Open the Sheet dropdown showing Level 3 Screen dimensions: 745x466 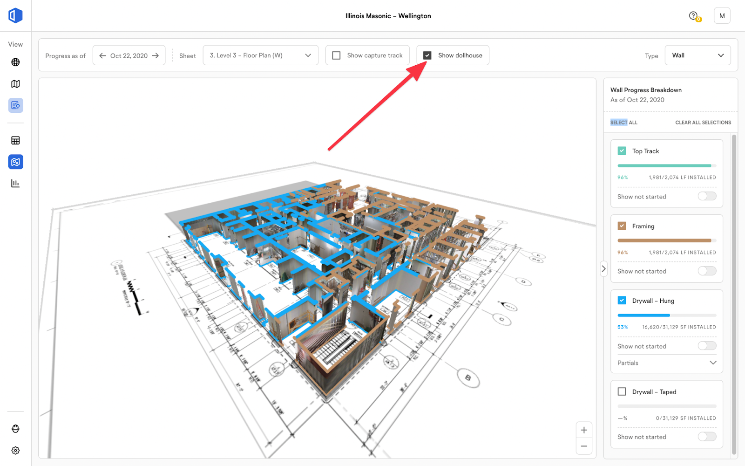260,55
